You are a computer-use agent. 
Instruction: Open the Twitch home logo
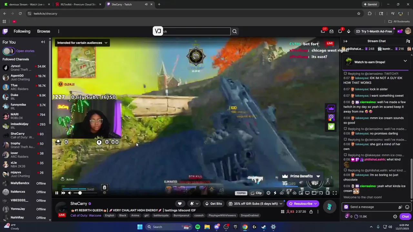tap(5, 31)
